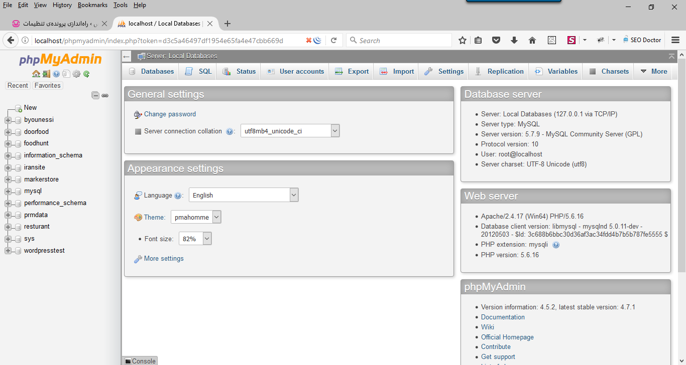
Task: Click the red S extension icon
Action: click(571, 40)
